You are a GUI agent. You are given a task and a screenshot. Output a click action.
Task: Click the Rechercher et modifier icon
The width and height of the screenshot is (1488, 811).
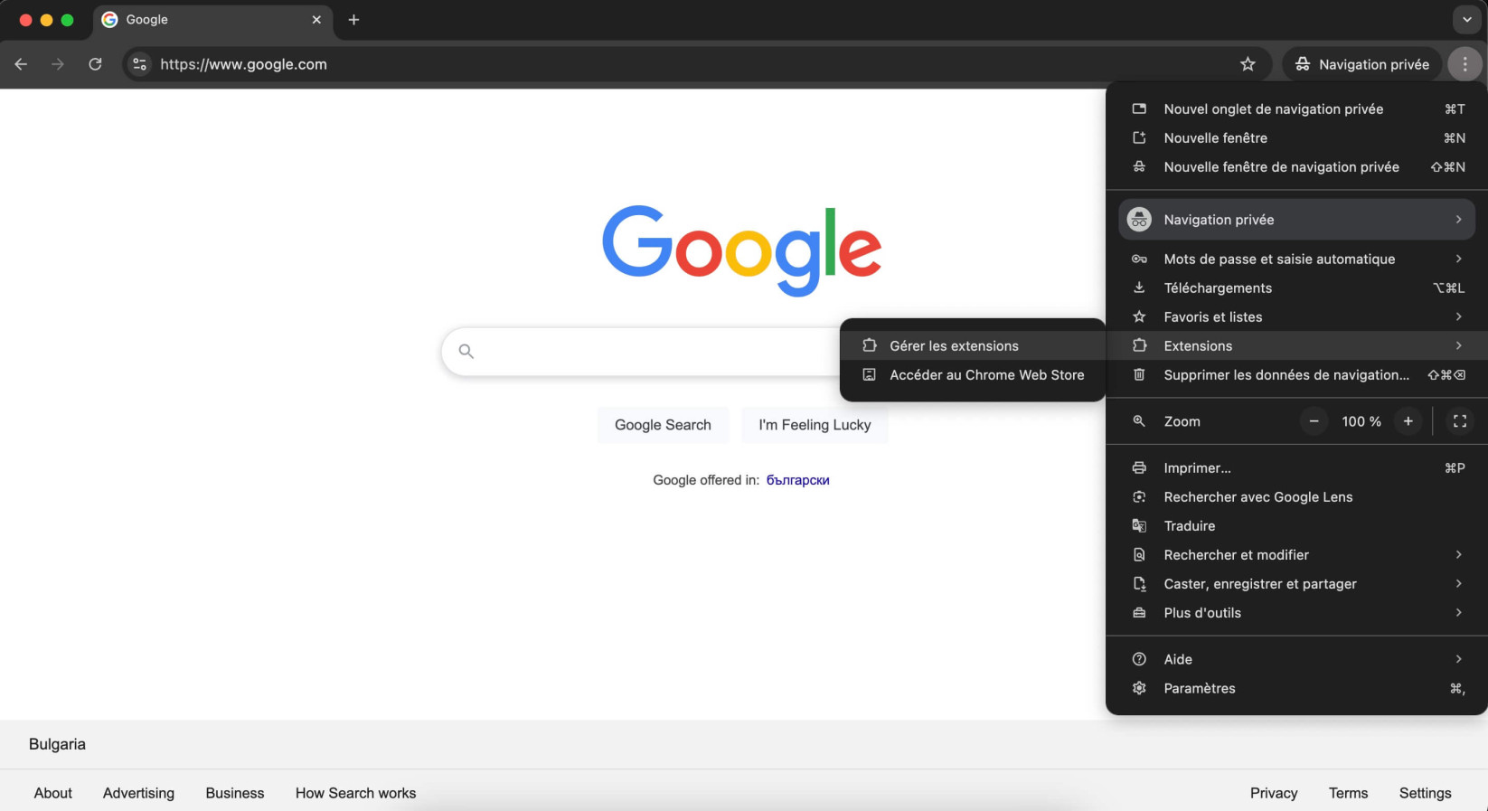[x=1139, y=555]
